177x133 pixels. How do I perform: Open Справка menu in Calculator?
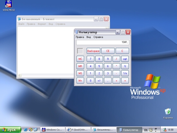98,37
